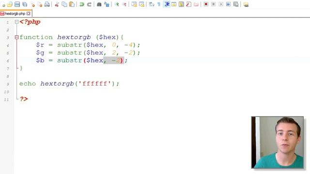This screenshot has height=174, width=310.
Task: Click the webcam video thumbnail
Action: pyautogui.click(x=278, y=142)
